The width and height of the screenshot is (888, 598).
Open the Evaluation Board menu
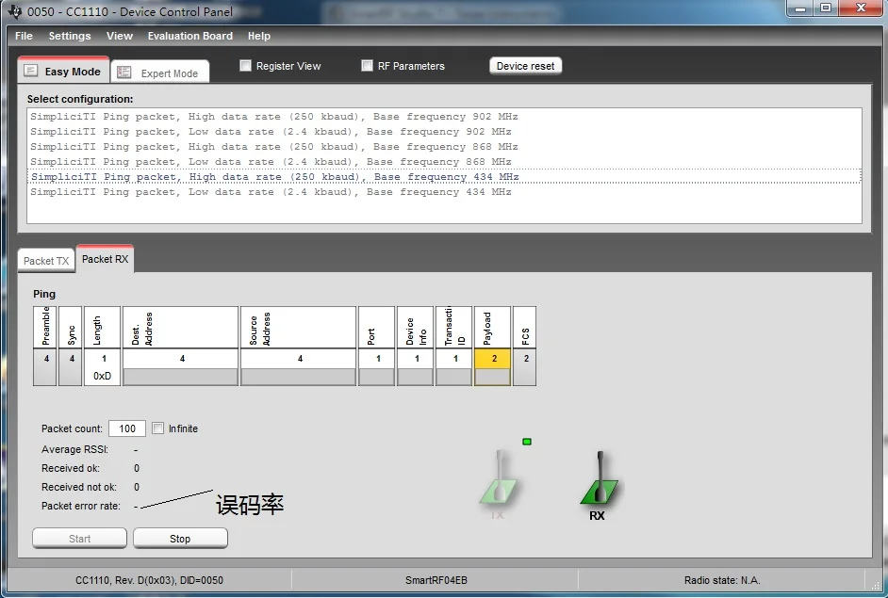190,36
